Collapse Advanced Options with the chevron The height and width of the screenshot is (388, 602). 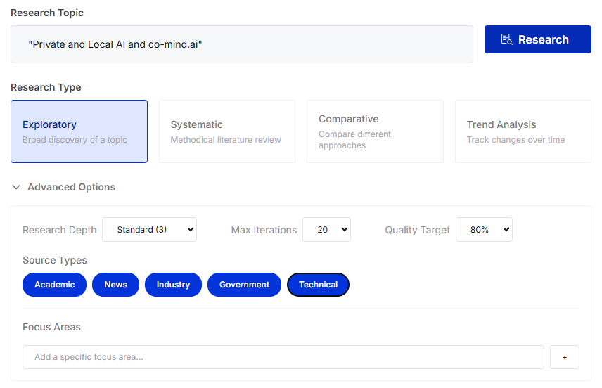tap(16, 187)
